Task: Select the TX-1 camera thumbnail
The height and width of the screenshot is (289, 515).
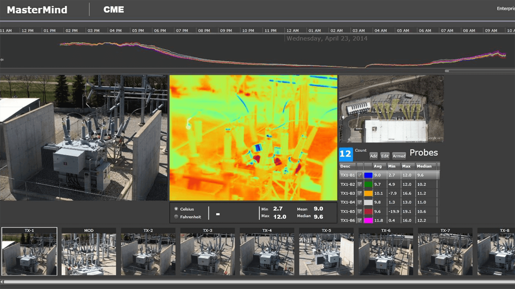Action: point(29,252)
